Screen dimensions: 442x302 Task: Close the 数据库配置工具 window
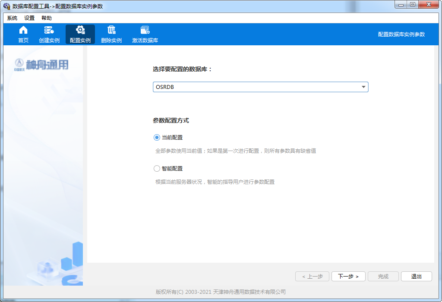click(x=429, y=4)
